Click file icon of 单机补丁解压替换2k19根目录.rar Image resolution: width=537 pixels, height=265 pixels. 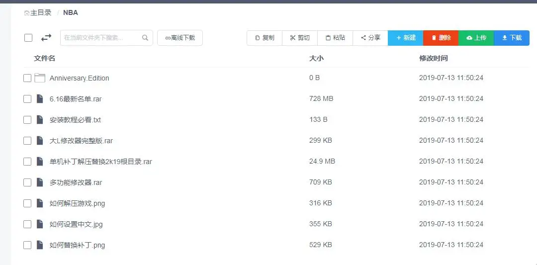tap(40, 162)
